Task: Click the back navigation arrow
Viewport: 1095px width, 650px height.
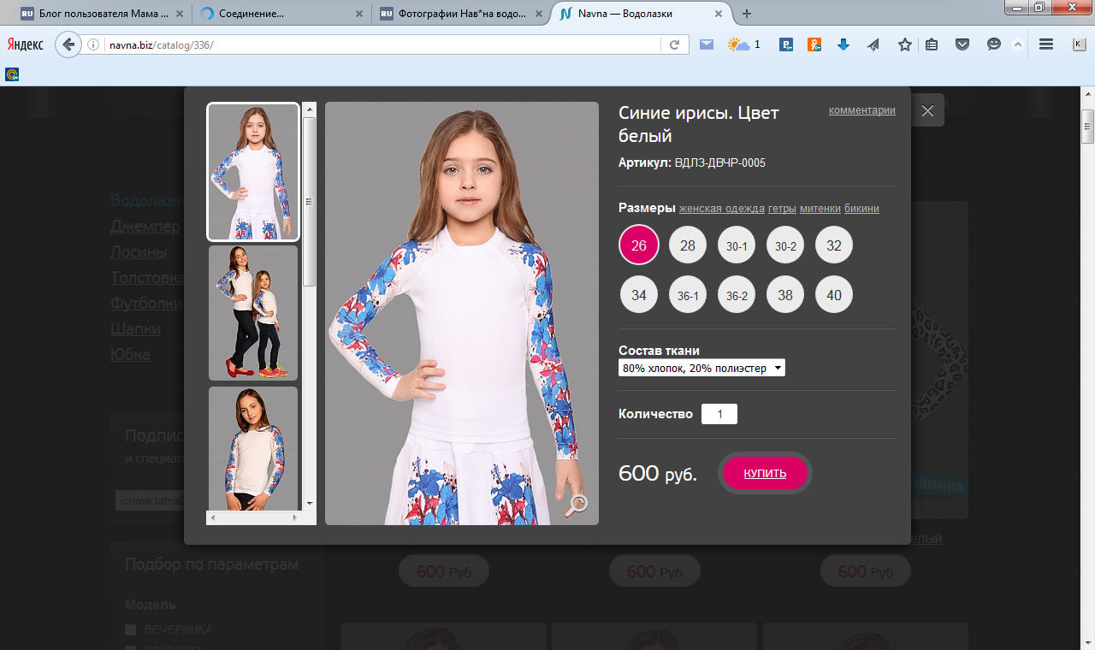Action: 68,44
